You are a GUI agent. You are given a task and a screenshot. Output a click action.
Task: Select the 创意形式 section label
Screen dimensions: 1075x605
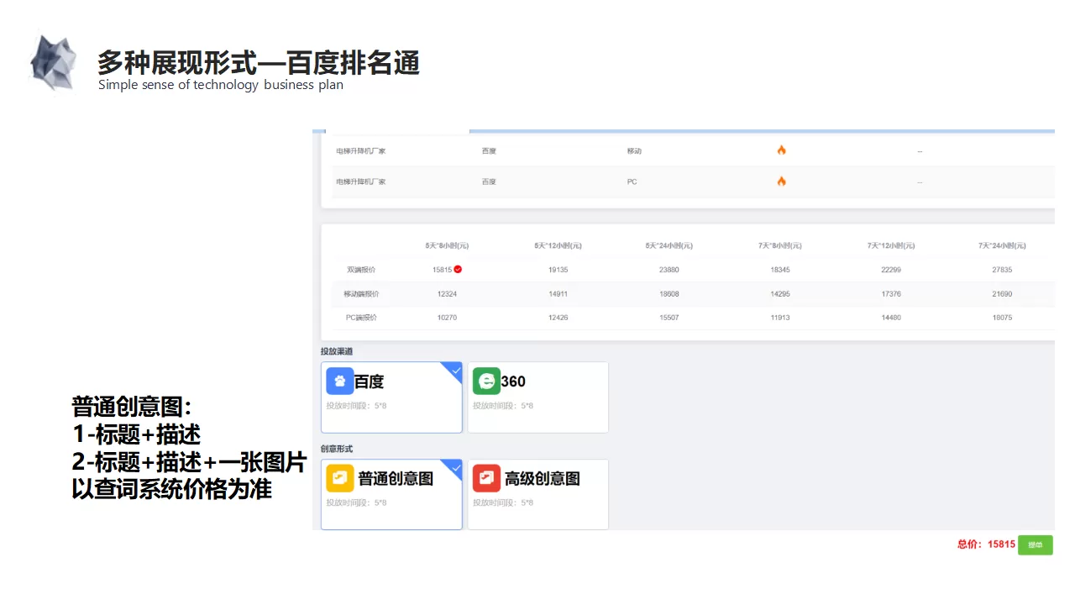click(334, 449)
